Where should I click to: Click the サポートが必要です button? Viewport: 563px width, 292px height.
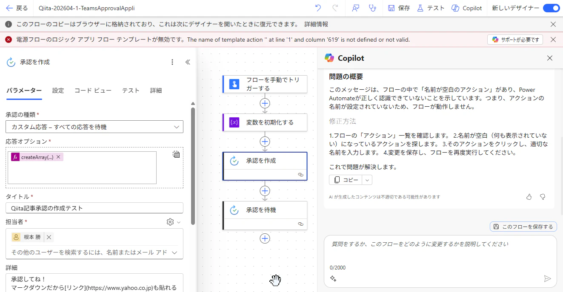click(515, 40)
